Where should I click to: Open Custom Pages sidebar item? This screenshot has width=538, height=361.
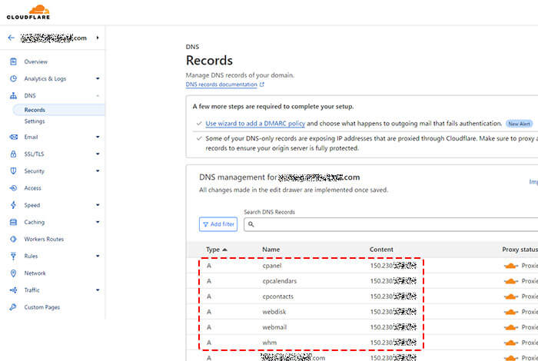[42, 307]
